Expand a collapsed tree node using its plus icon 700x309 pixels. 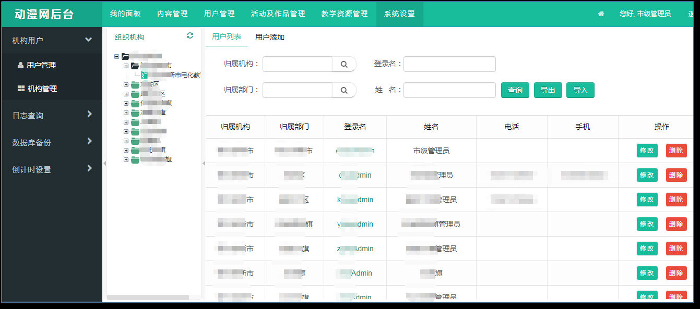coord(125,83)
